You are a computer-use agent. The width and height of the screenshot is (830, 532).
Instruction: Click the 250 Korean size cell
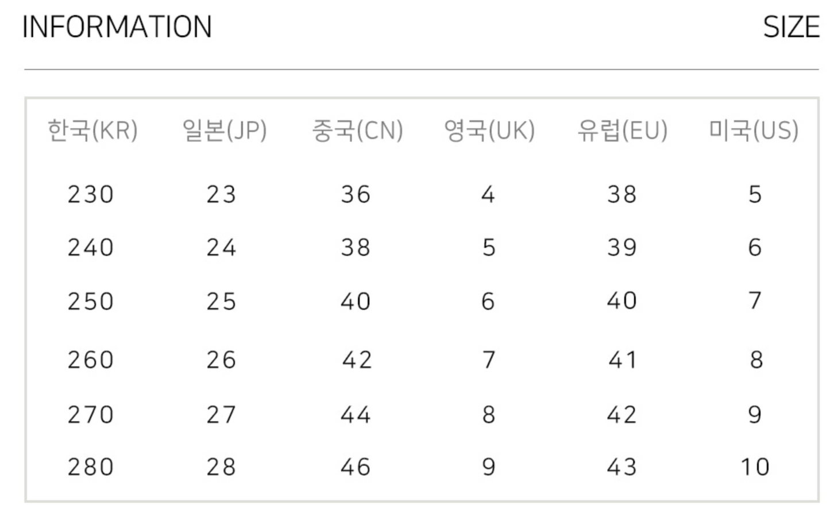point(91,302)
